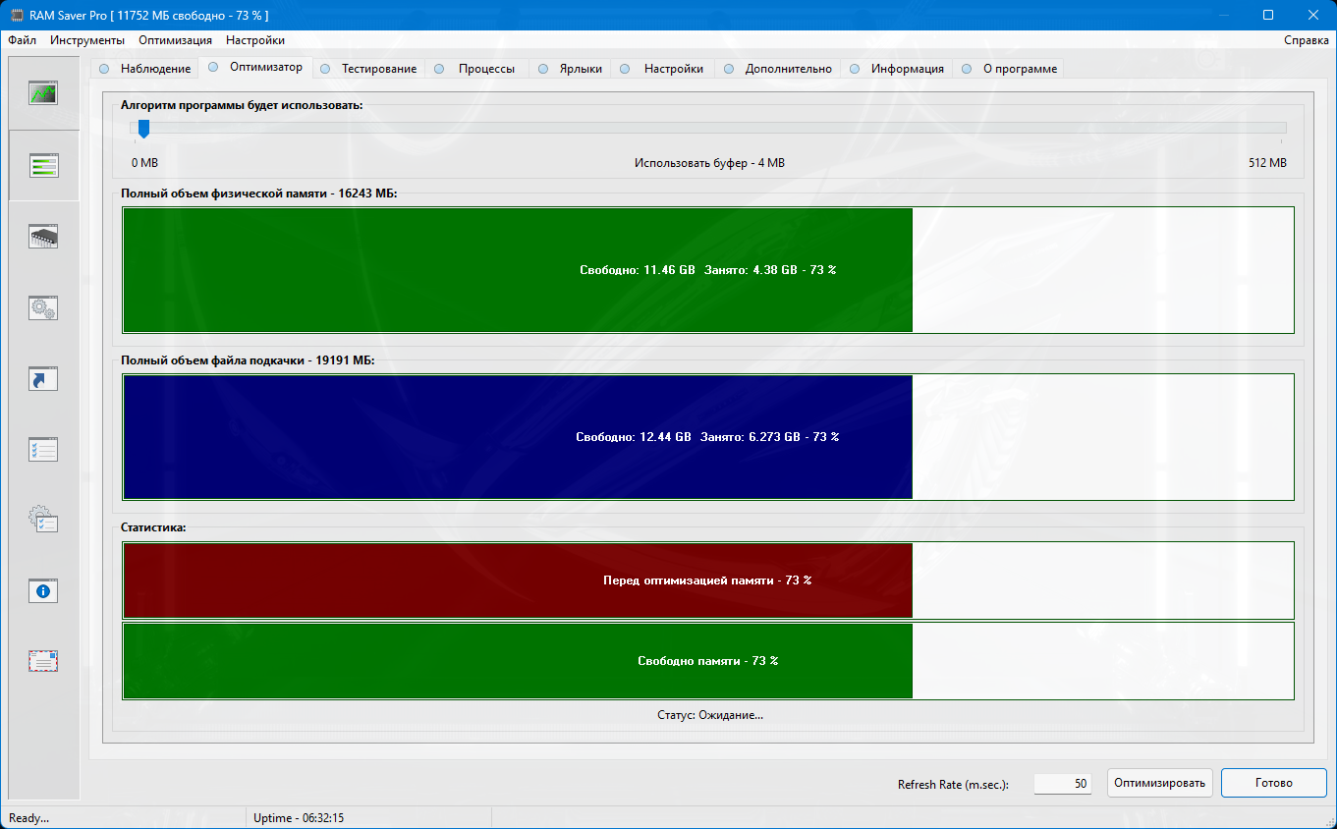
Task: Open the shortcuts arrow sidebar icon
Action: 43,378
